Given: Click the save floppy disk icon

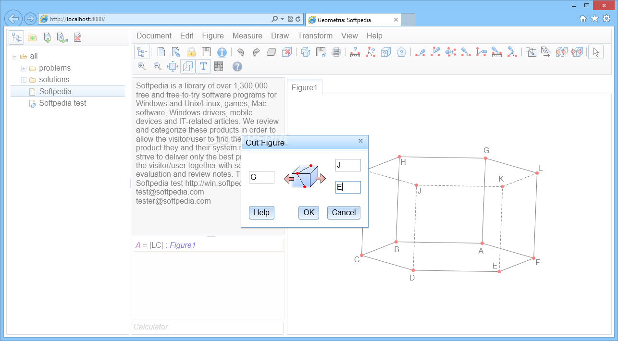Looking at the screenshot, I should click(206, 52).
